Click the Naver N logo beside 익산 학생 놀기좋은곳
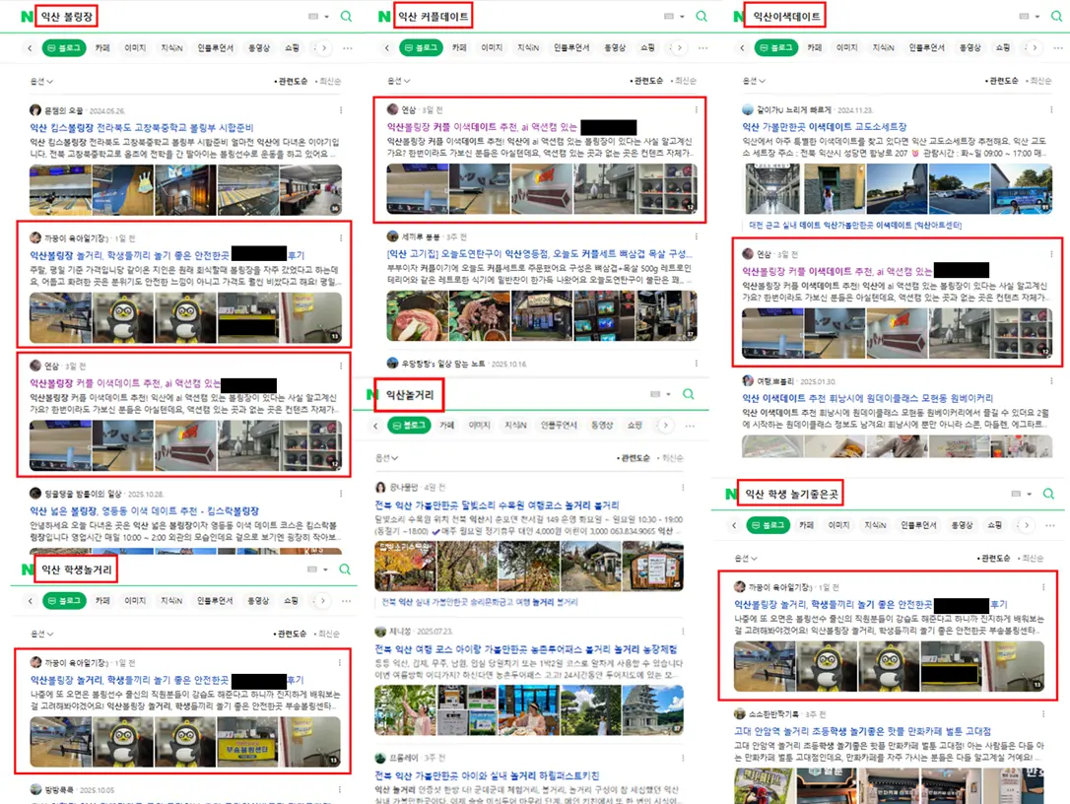The width and height of the screenshot is (1070, 804). click(731, 494)
